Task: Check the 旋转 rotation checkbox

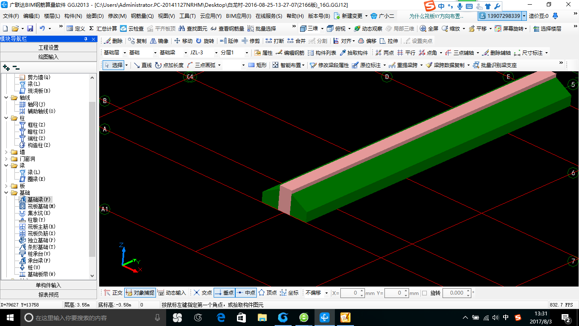Action: [x=425, y=293]
